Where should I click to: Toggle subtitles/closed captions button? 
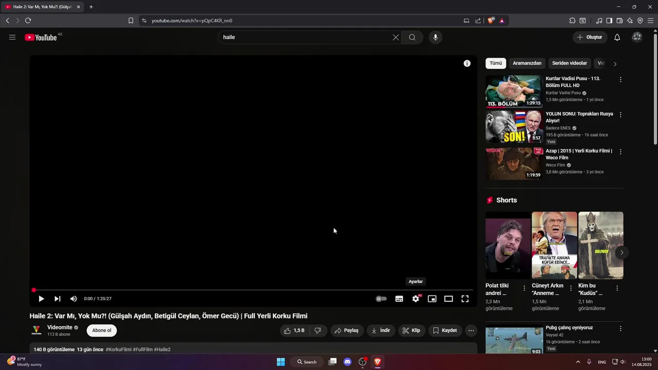click(x=399, y=299)
